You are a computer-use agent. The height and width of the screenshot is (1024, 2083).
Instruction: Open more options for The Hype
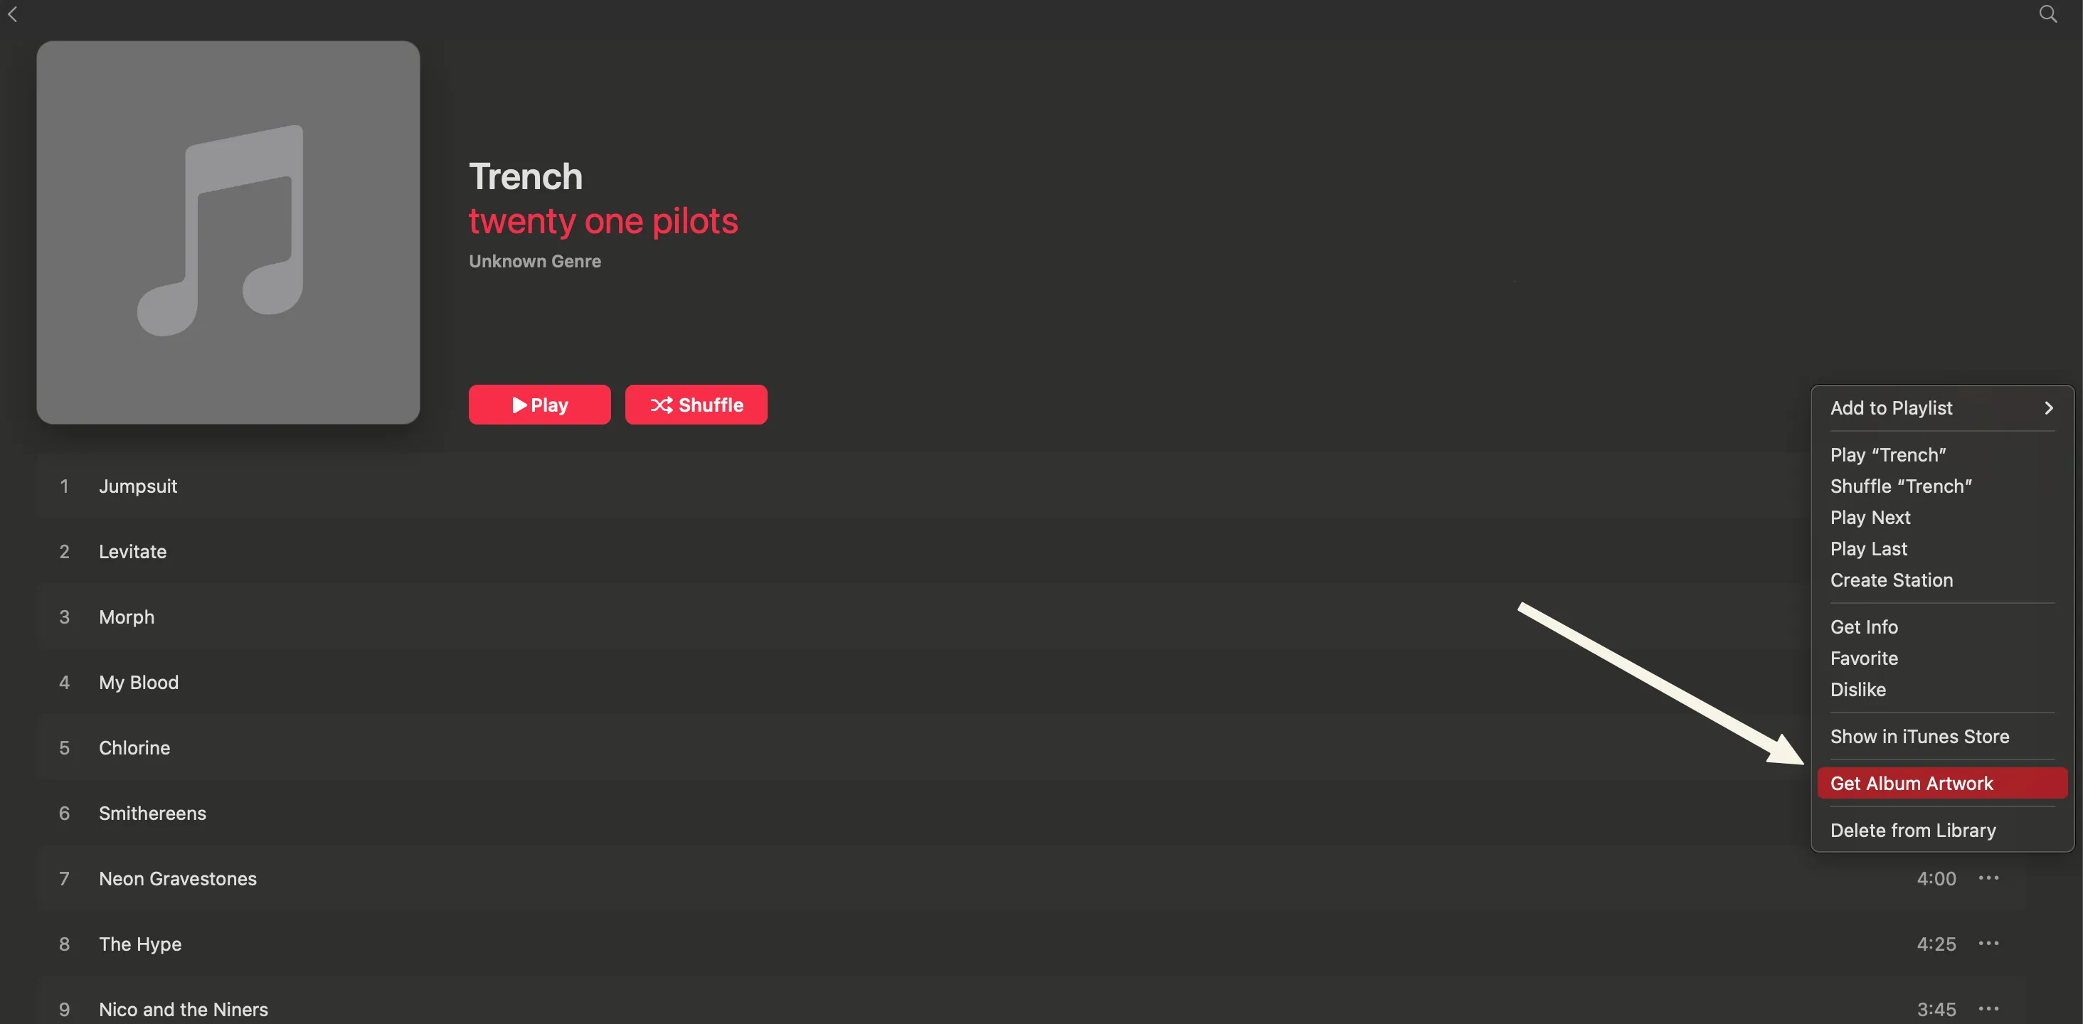(1988, 943)
